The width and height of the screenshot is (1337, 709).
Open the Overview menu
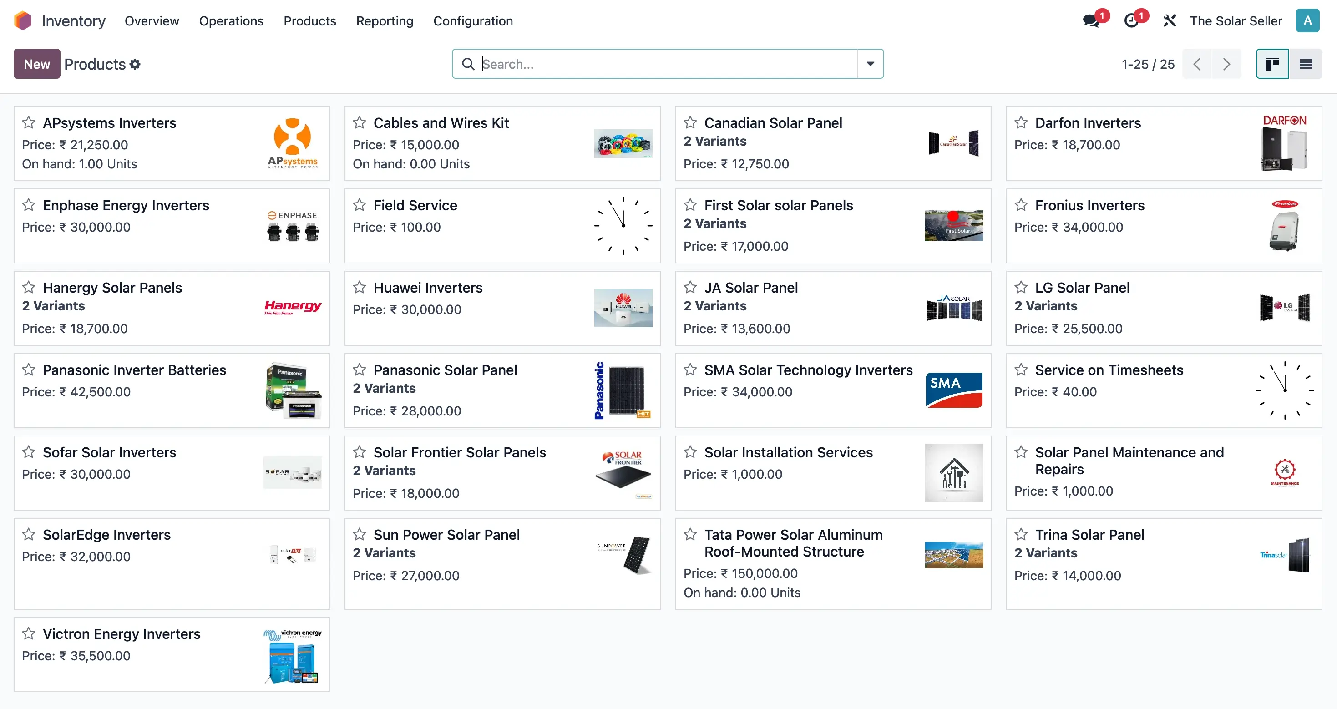pos(152,21)
